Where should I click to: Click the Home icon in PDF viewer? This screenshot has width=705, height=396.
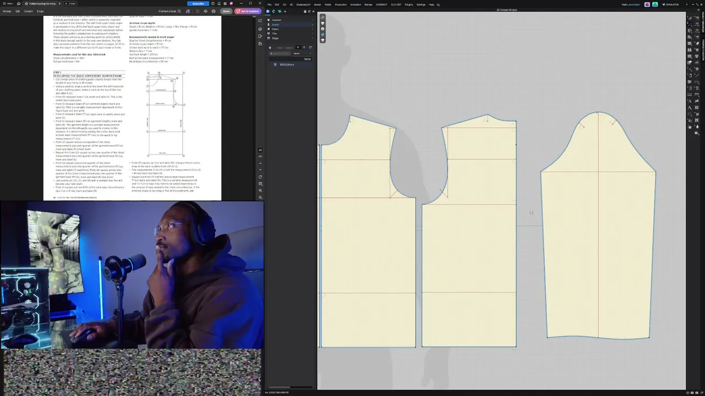18,3
